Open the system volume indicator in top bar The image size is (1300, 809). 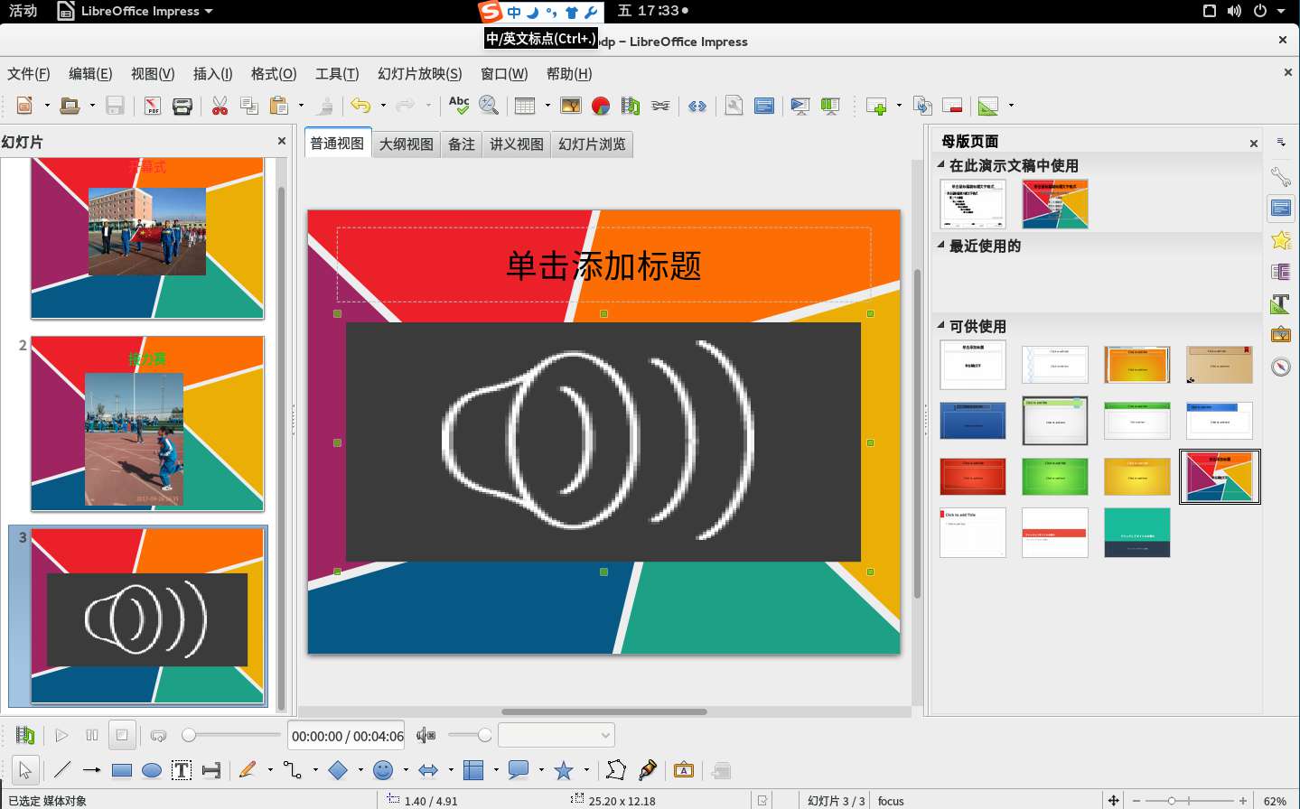(1235, 11)
